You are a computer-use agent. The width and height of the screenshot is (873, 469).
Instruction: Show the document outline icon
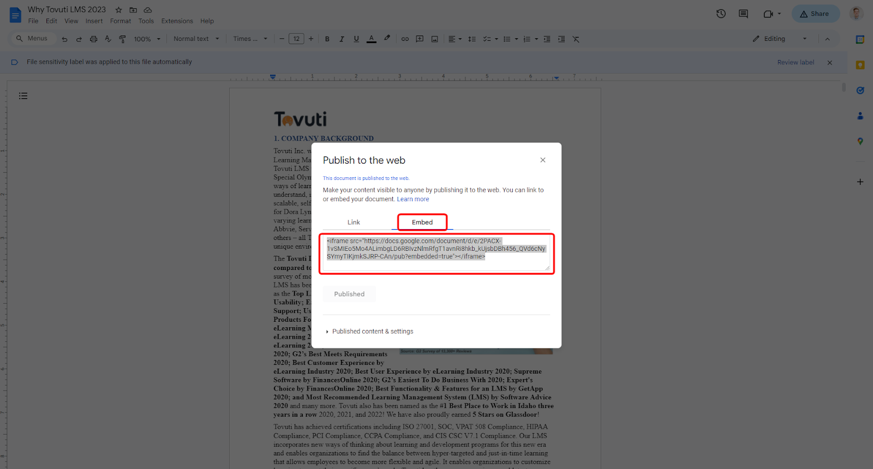[23, 96]
